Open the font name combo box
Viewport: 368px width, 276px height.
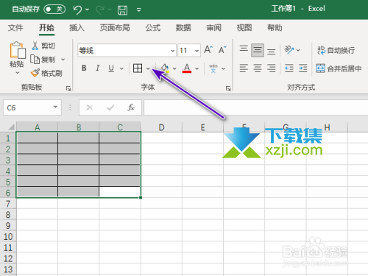(127, 51)
